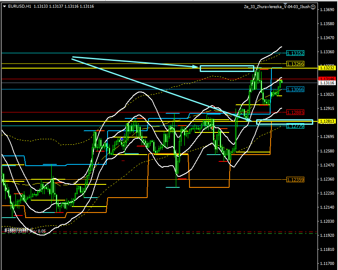338x270 pixels.
Task: Click the 1.13580 value on price scale
Action: (327, 23)
